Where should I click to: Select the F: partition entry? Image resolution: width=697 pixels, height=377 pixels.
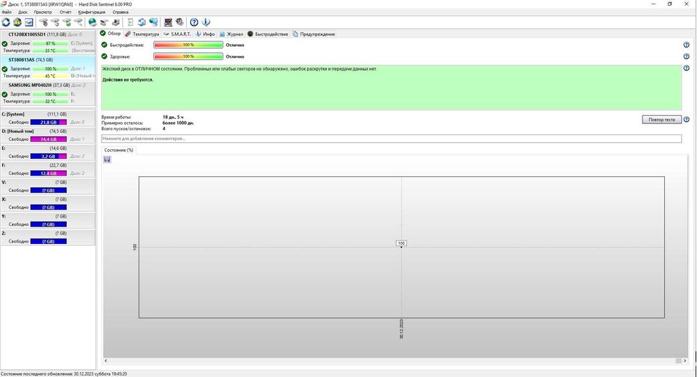pos(47,169)
